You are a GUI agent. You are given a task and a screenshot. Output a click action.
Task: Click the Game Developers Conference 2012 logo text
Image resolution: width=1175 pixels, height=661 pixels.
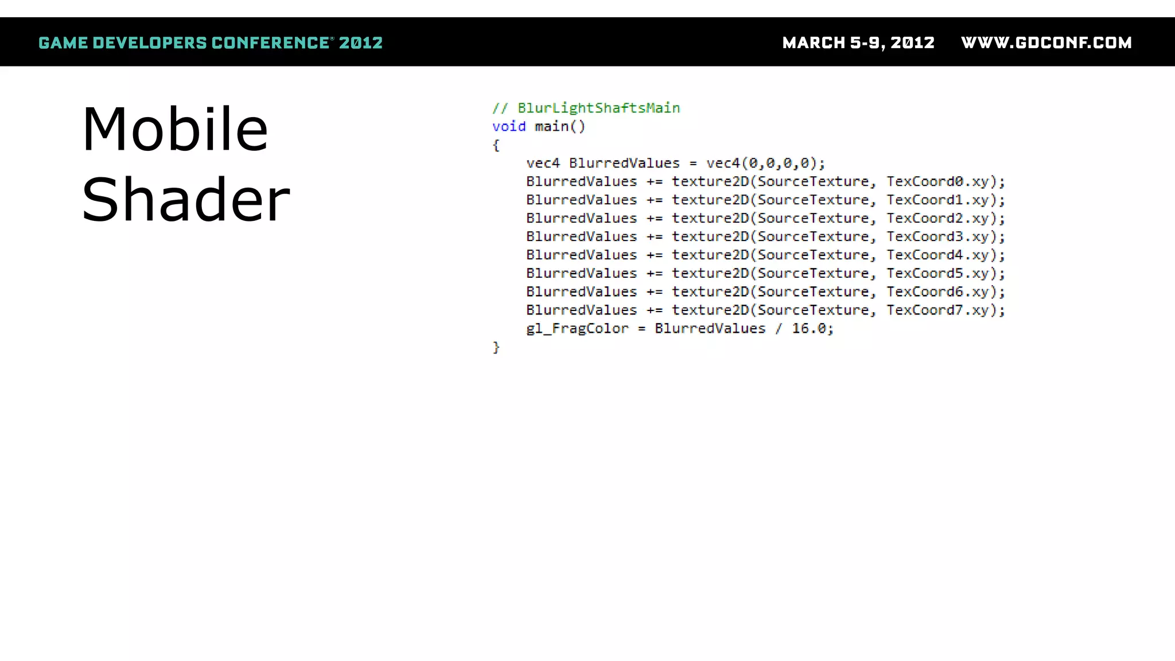[210, 43]
